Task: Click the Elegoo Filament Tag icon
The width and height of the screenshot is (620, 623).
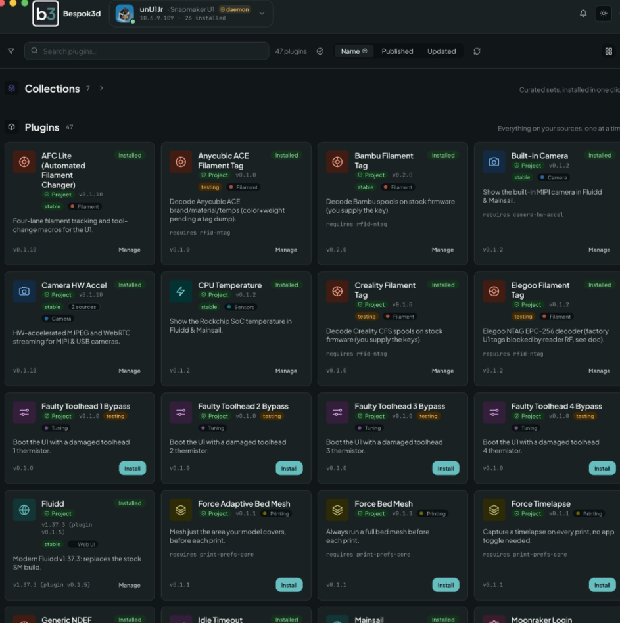Action: (x=494, y=292)
